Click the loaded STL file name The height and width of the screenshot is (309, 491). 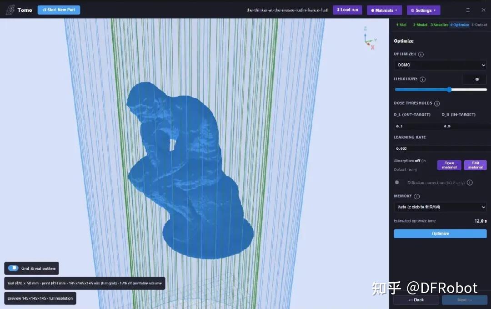coord(287,10)
